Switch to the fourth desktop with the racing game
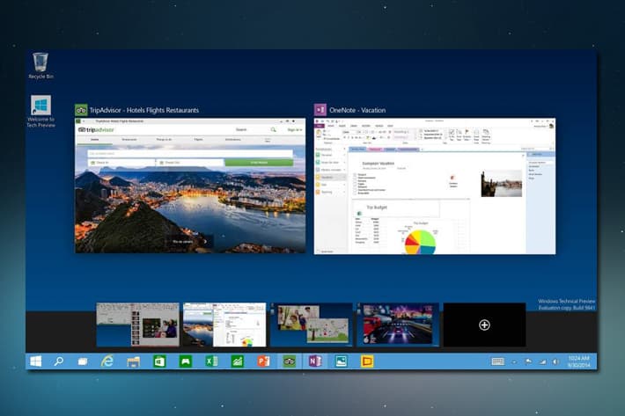The height and width of the screenshot is (416, 625). tap(398, 325)
